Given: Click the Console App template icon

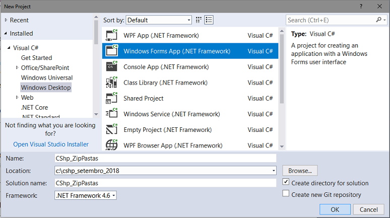Looking at the screenshot, I should click(112, 66).
